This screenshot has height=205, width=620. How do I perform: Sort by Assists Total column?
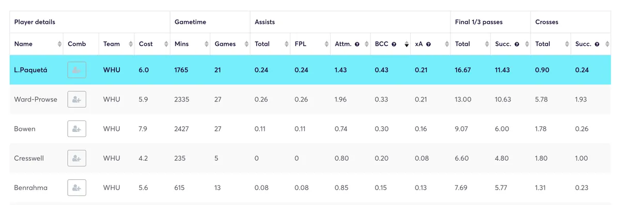[x=287, y=44]
